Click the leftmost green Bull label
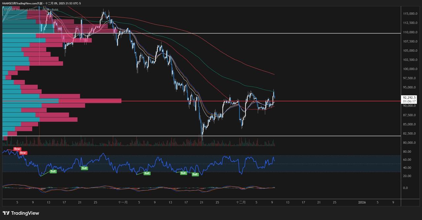This screenshot has width=422, height=220. 53,171
